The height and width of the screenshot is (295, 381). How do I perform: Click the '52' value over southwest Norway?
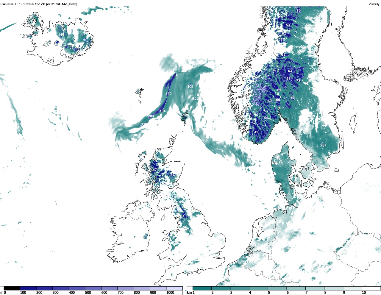(254, 123)
